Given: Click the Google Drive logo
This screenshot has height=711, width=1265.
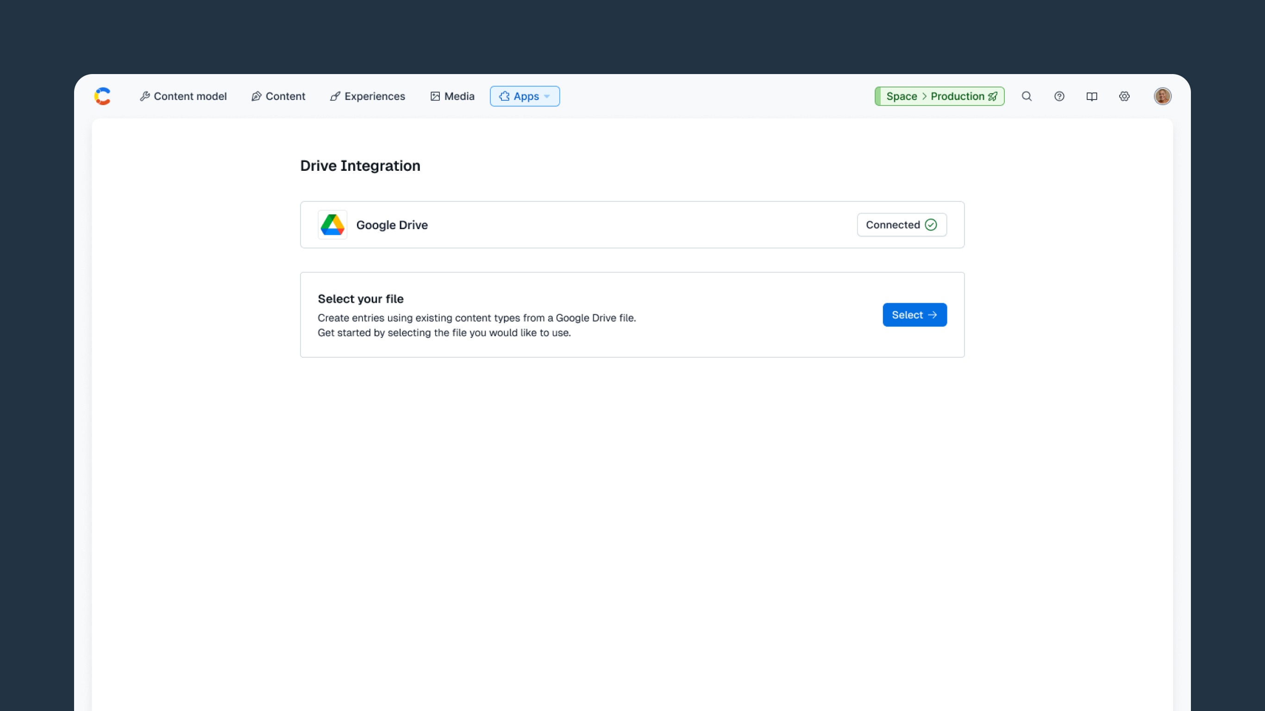Looking at the screenshot, I should pyautogui.click(x=332, y=225).
